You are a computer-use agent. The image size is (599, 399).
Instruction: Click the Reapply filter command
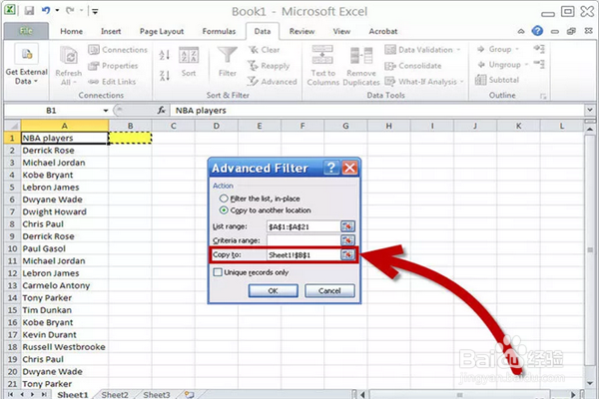point(269,66)
